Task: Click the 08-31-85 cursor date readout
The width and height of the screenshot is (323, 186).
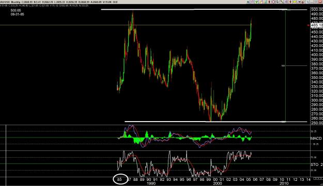Action: (17, 14)
